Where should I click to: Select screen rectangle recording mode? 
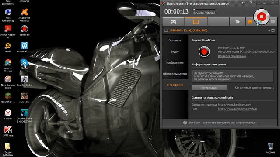[x=196, y=22]
